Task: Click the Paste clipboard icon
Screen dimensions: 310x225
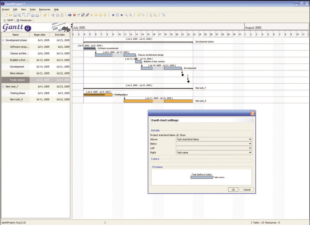Action: 62,15
